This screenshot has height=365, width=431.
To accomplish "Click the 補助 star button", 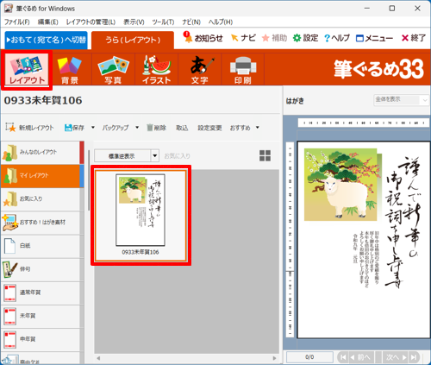I will (275, 38).
